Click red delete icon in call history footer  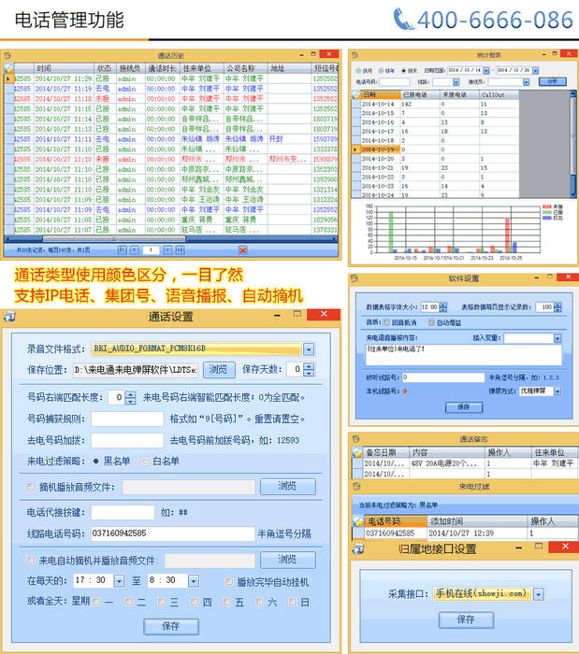point(243,250)
